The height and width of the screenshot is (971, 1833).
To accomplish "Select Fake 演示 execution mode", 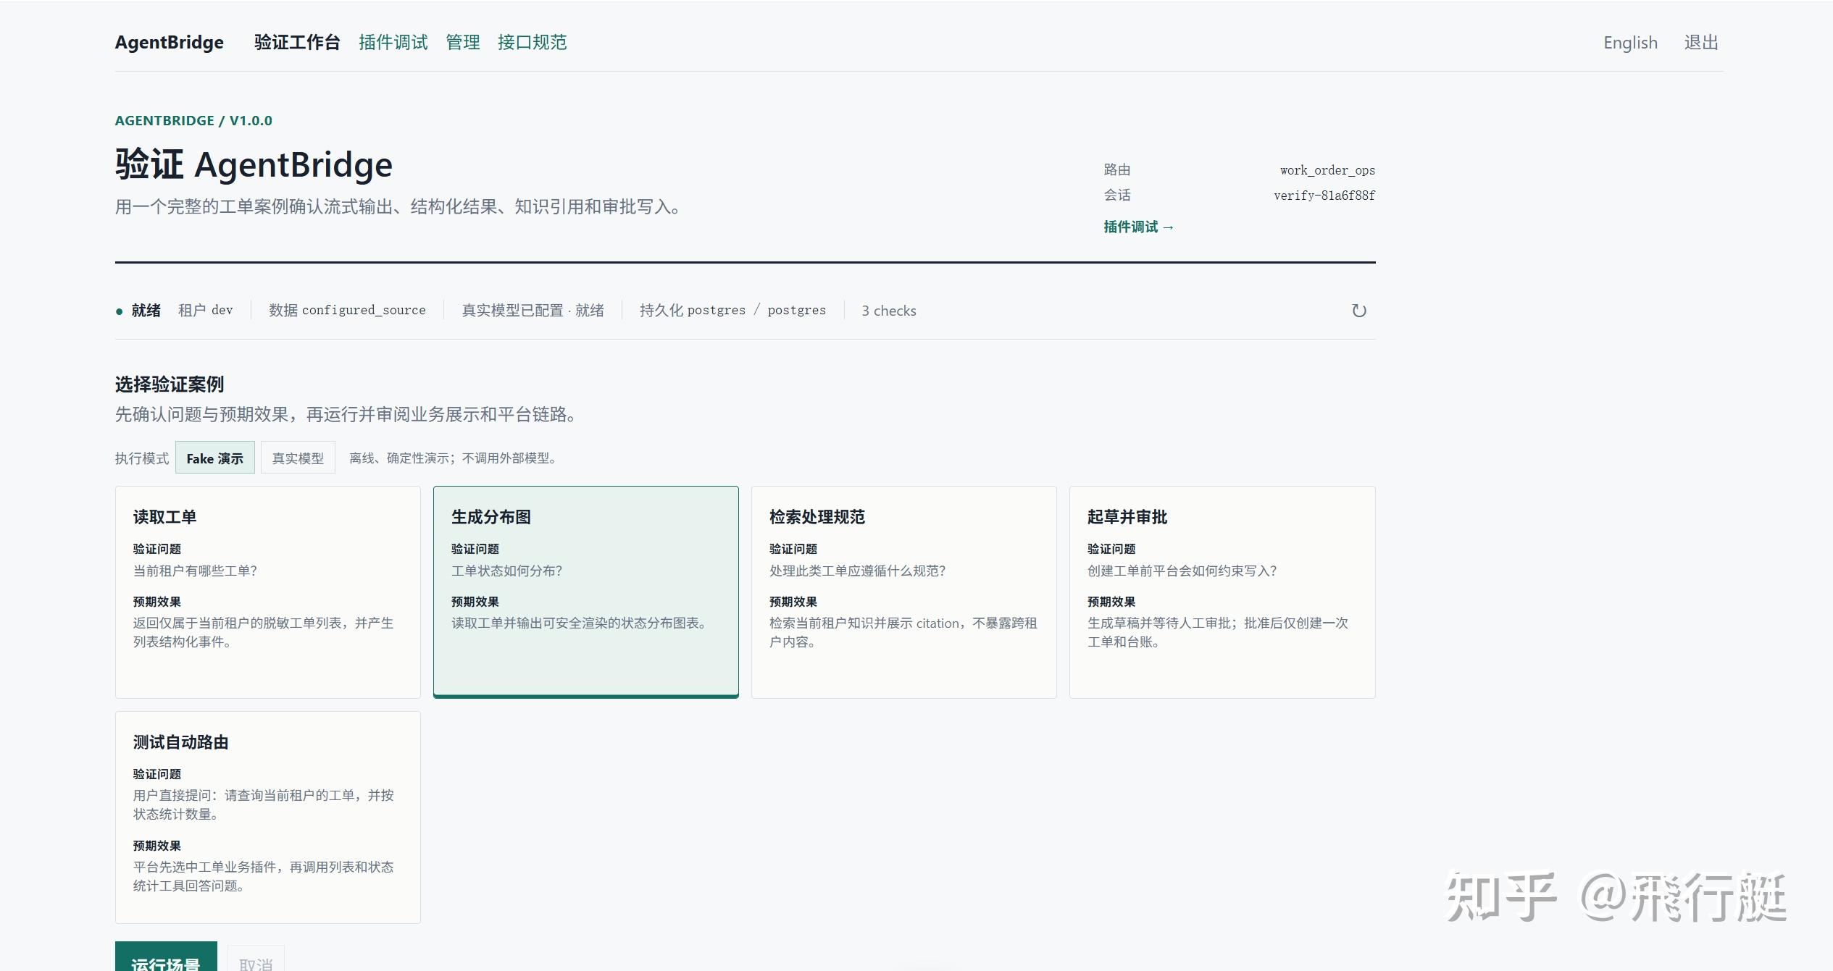I will pyautogui.click(x=215, y=458).
